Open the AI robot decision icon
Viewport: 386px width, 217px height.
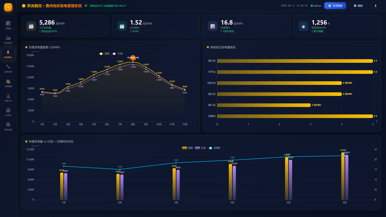8,112
